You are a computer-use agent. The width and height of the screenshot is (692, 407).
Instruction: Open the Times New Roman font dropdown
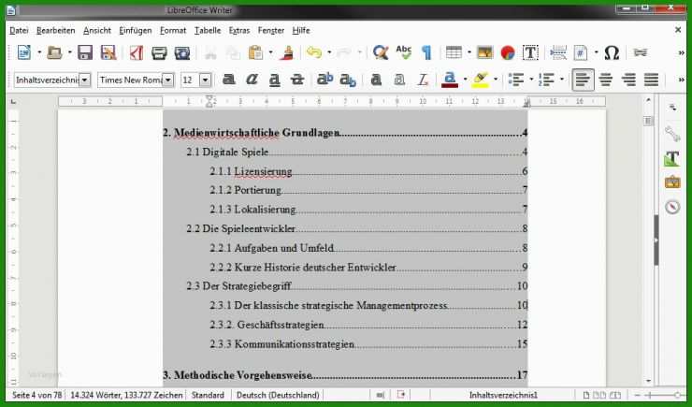click(x=168, y=80)
